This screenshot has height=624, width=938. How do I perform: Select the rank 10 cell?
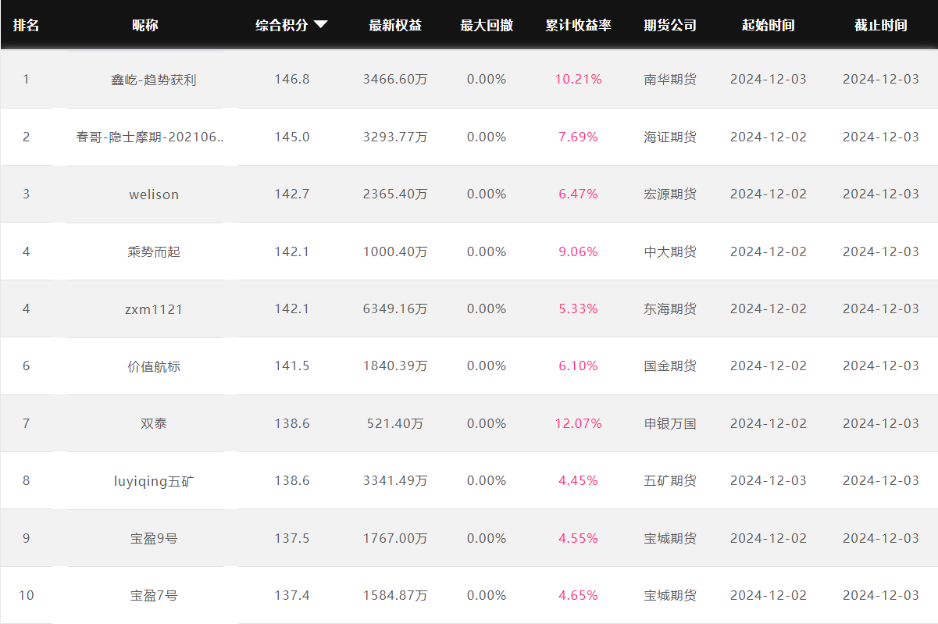26,595
